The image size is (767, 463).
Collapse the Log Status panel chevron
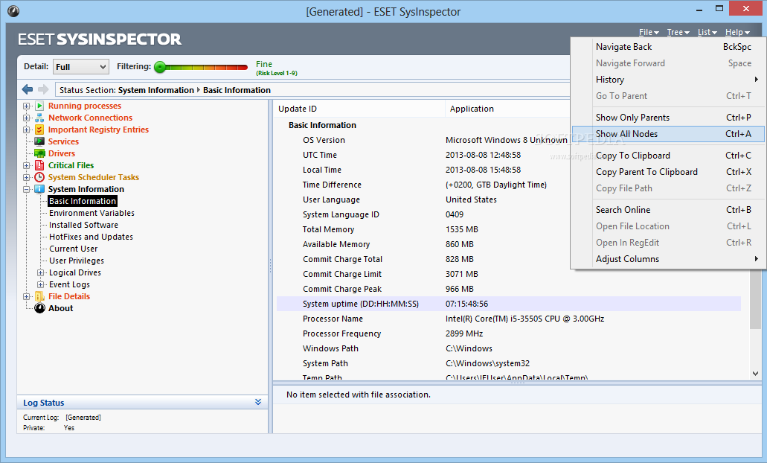pyautogui.click(x=258, y=402)
